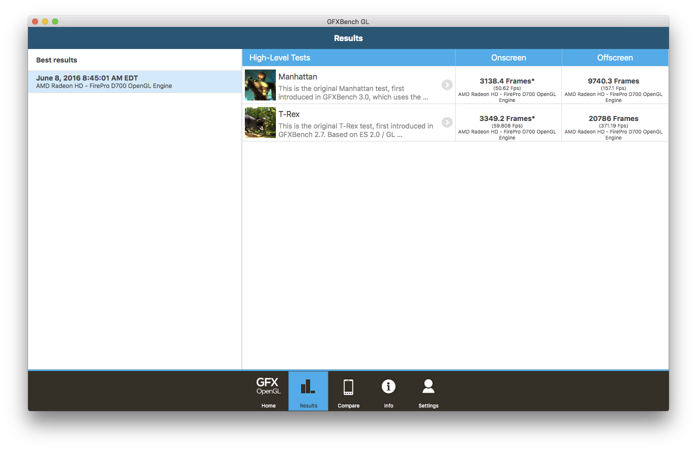Select T-Rex offscreen 20786 Frames result
The height and width of the screenshot is (451, 697).
(614, 122)
